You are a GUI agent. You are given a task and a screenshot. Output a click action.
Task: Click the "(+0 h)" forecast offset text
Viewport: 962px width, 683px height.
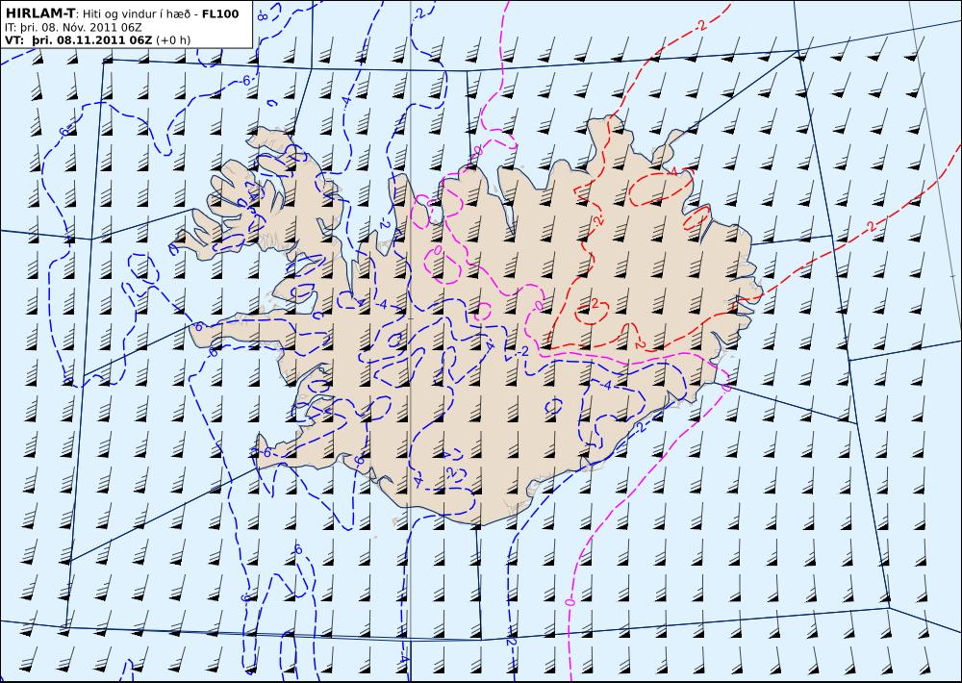pos(173,40)
